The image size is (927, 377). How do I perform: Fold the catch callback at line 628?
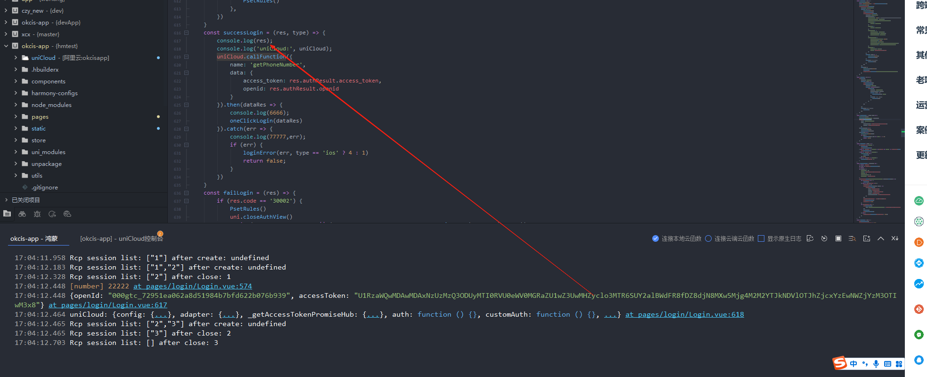[x=187, y=129]
